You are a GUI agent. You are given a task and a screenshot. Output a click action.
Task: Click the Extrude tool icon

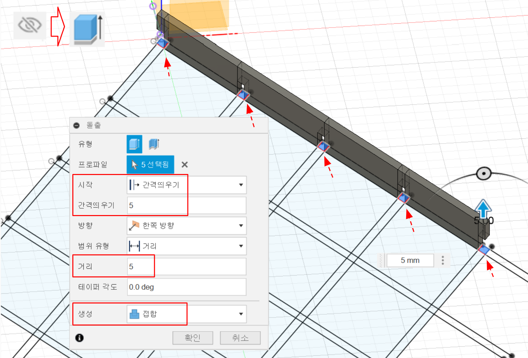point(87,29)
